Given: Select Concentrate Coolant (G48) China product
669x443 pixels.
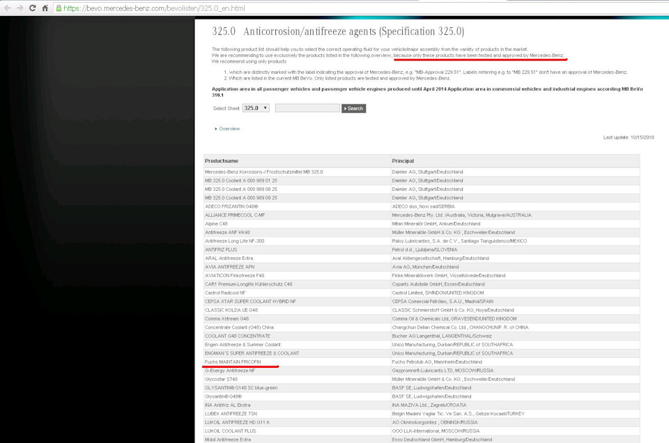Looking at the screenshot, I should (x=239, y=327).
